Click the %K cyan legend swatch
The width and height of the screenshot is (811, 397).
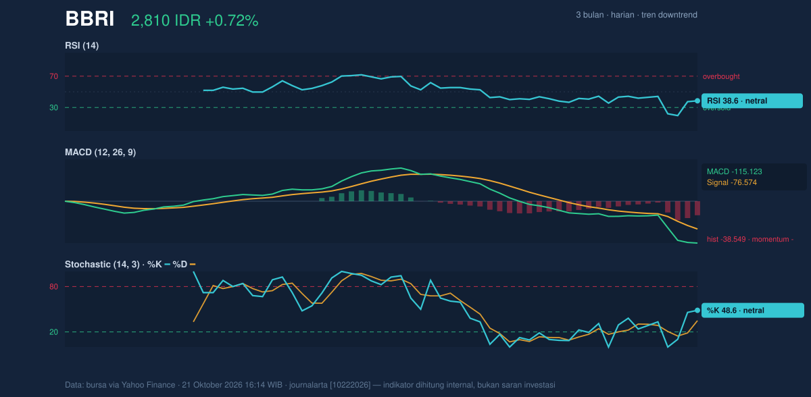point(167,264)
